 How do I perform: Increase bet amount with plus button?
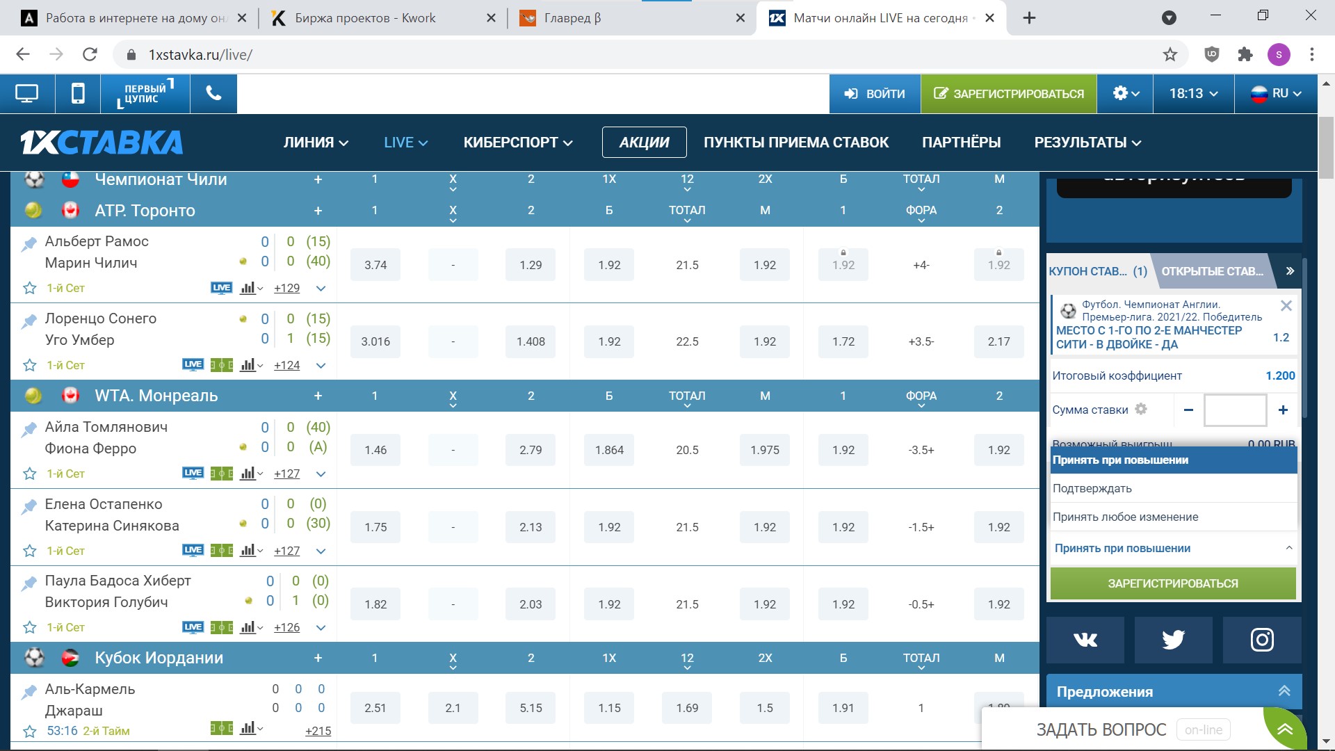point(1283,410)
